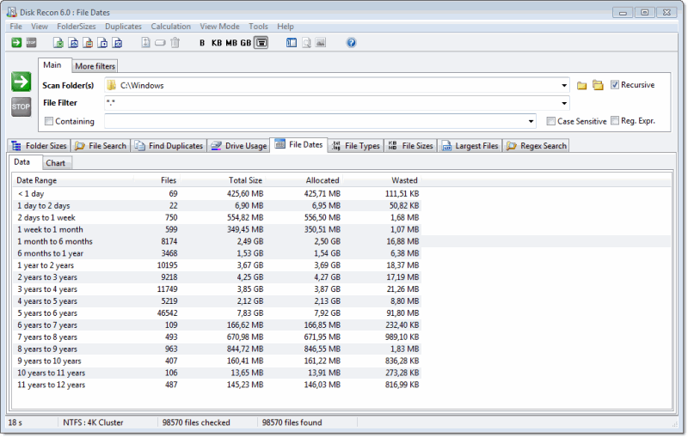Open the File menu
688x437 pixels.
click(15, 27)
